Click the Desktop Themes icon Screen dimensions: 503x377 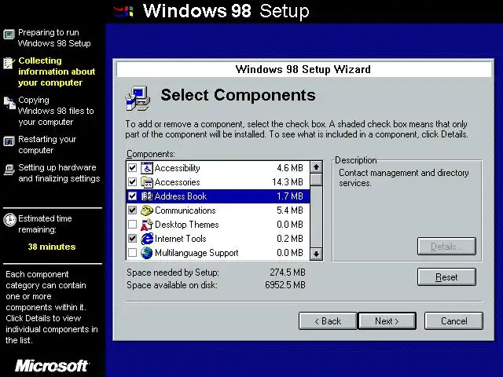pos(147,225)
